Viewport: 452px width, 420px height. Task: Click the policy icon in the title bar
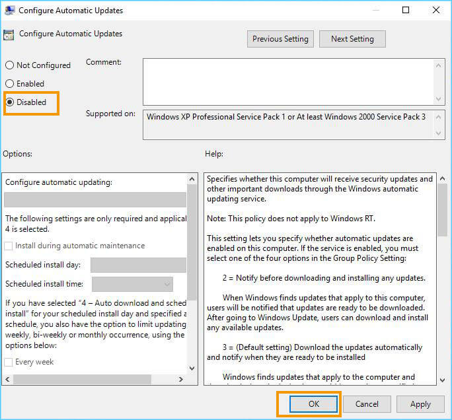tap(9, 11)
